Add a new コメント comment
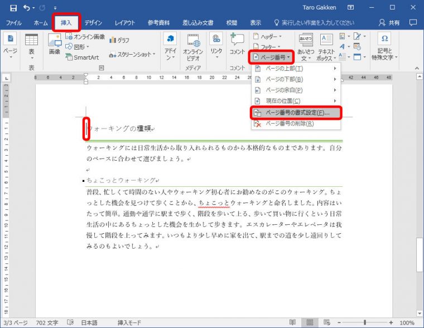 (x=237, y=44)
